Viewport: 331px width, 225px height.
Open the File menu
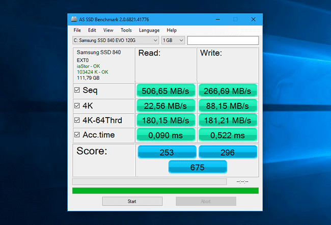click(x=77, y=30)
